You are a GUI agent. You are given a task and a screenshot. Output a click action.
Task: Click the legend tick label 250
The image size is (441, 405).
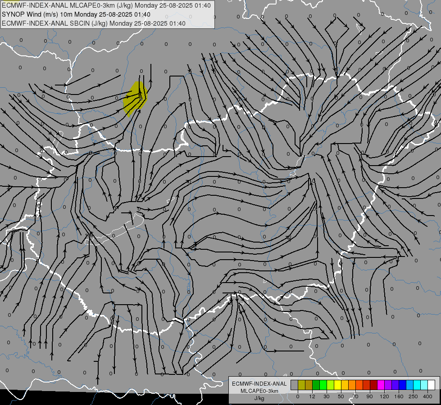[413, 396]
